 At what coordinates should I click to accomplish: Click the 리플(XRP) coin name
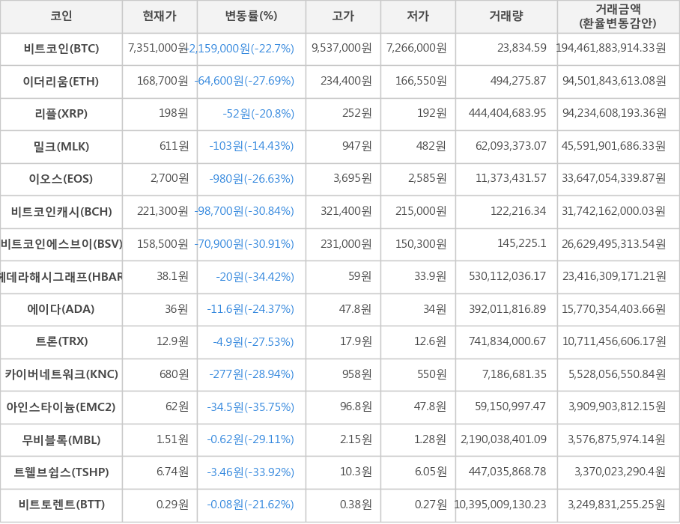pos(61,114)
